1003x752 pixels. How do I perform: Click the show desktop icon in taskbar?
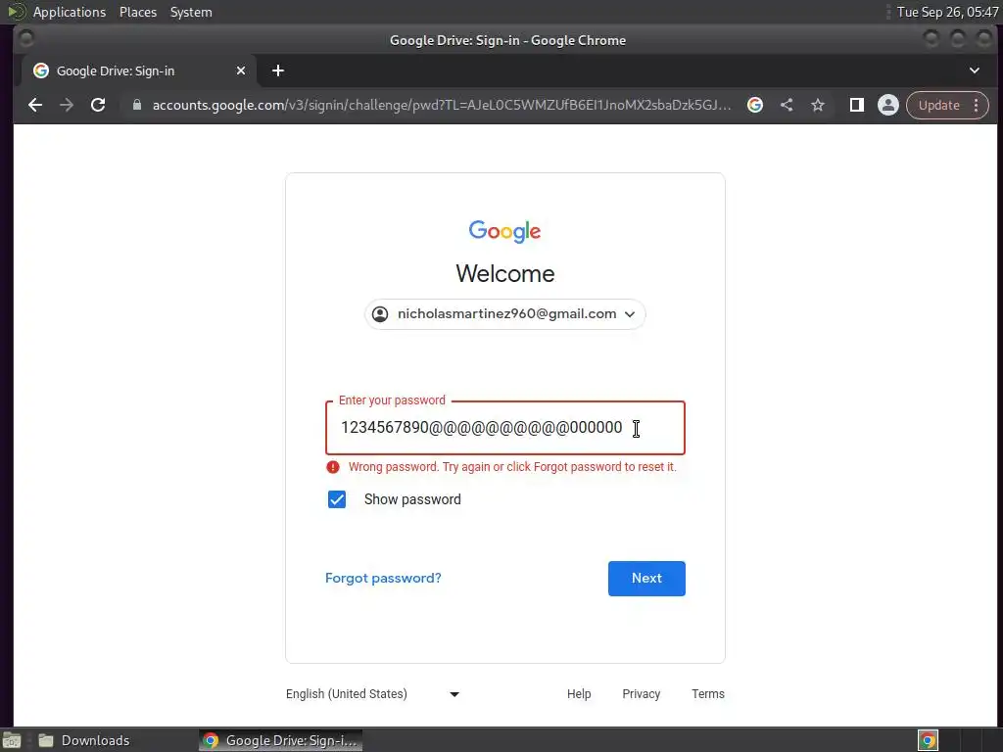(12, 740)
